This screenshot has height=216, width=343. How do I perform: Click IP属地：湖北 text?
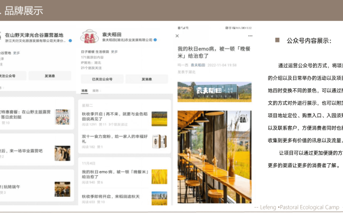pyautogui.click(x=91, y=62)
